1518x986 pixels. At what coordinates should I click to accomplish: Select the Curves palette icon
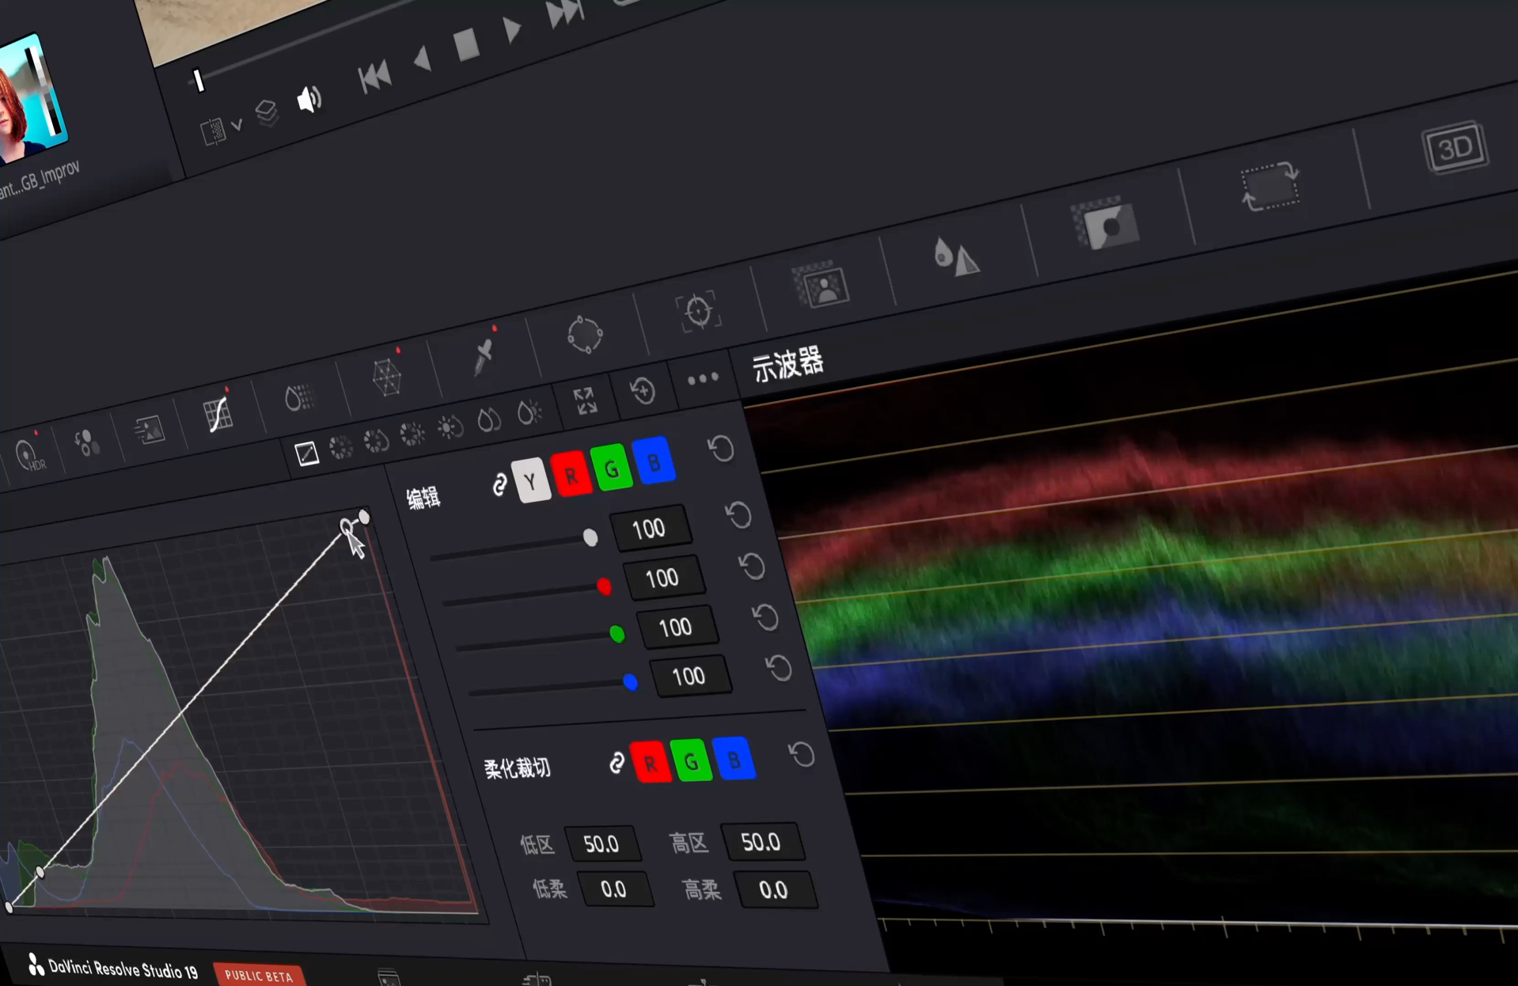point(218,414)
